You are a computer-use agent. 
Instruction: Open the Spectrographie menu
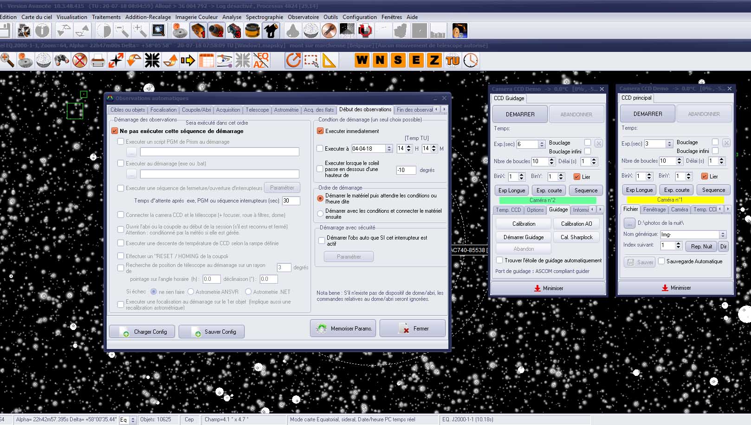(x=264, y=17)
